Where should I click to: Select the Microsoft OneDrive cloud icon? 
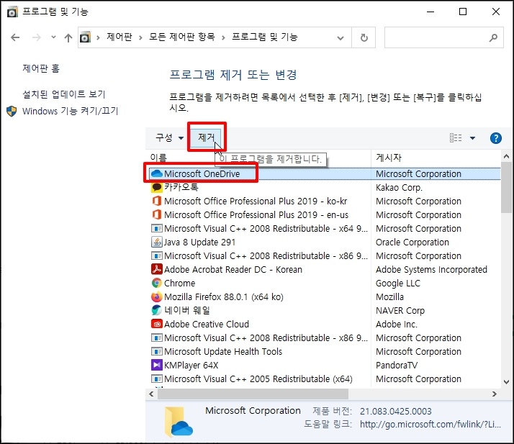157,173
